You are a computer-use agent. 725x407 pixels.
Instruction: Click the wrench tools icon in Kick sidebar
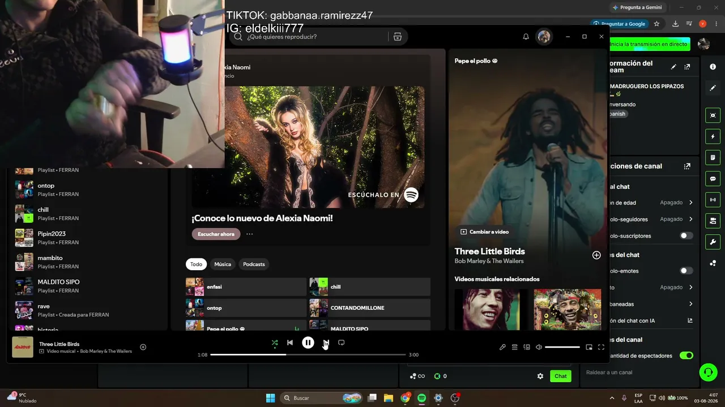pyautogui.click(x=713, y=242)
